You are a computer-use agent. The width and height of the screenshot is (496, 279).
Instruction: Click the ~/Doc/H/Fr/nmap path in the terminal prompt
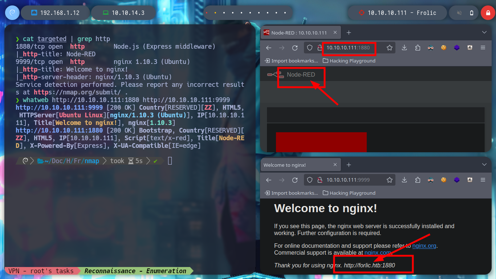pyautogui.click(x=68, y=161)
